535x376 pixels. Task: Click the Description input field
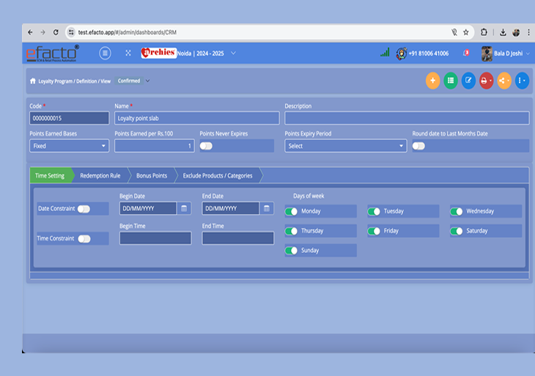coord(407,119)
